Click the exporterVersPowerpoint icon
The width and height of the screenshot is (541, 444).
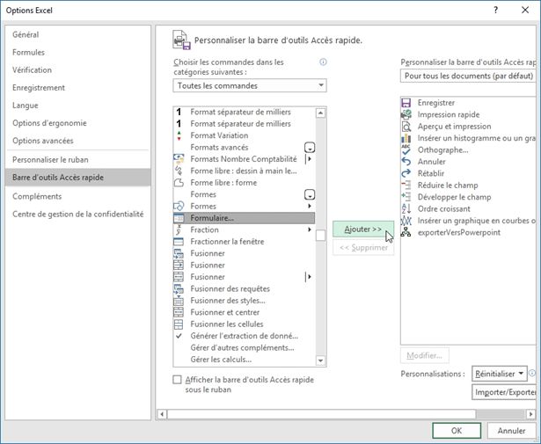(x=406, y=232)
